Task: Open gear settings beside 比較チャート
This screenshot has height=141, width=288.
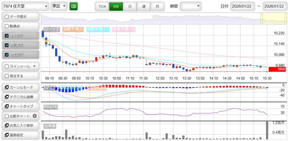Action: 35,116
